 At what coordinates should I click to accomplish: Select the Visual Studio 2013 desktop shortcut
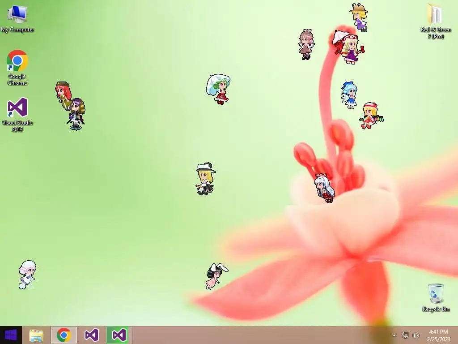click(x=17, y=114)
